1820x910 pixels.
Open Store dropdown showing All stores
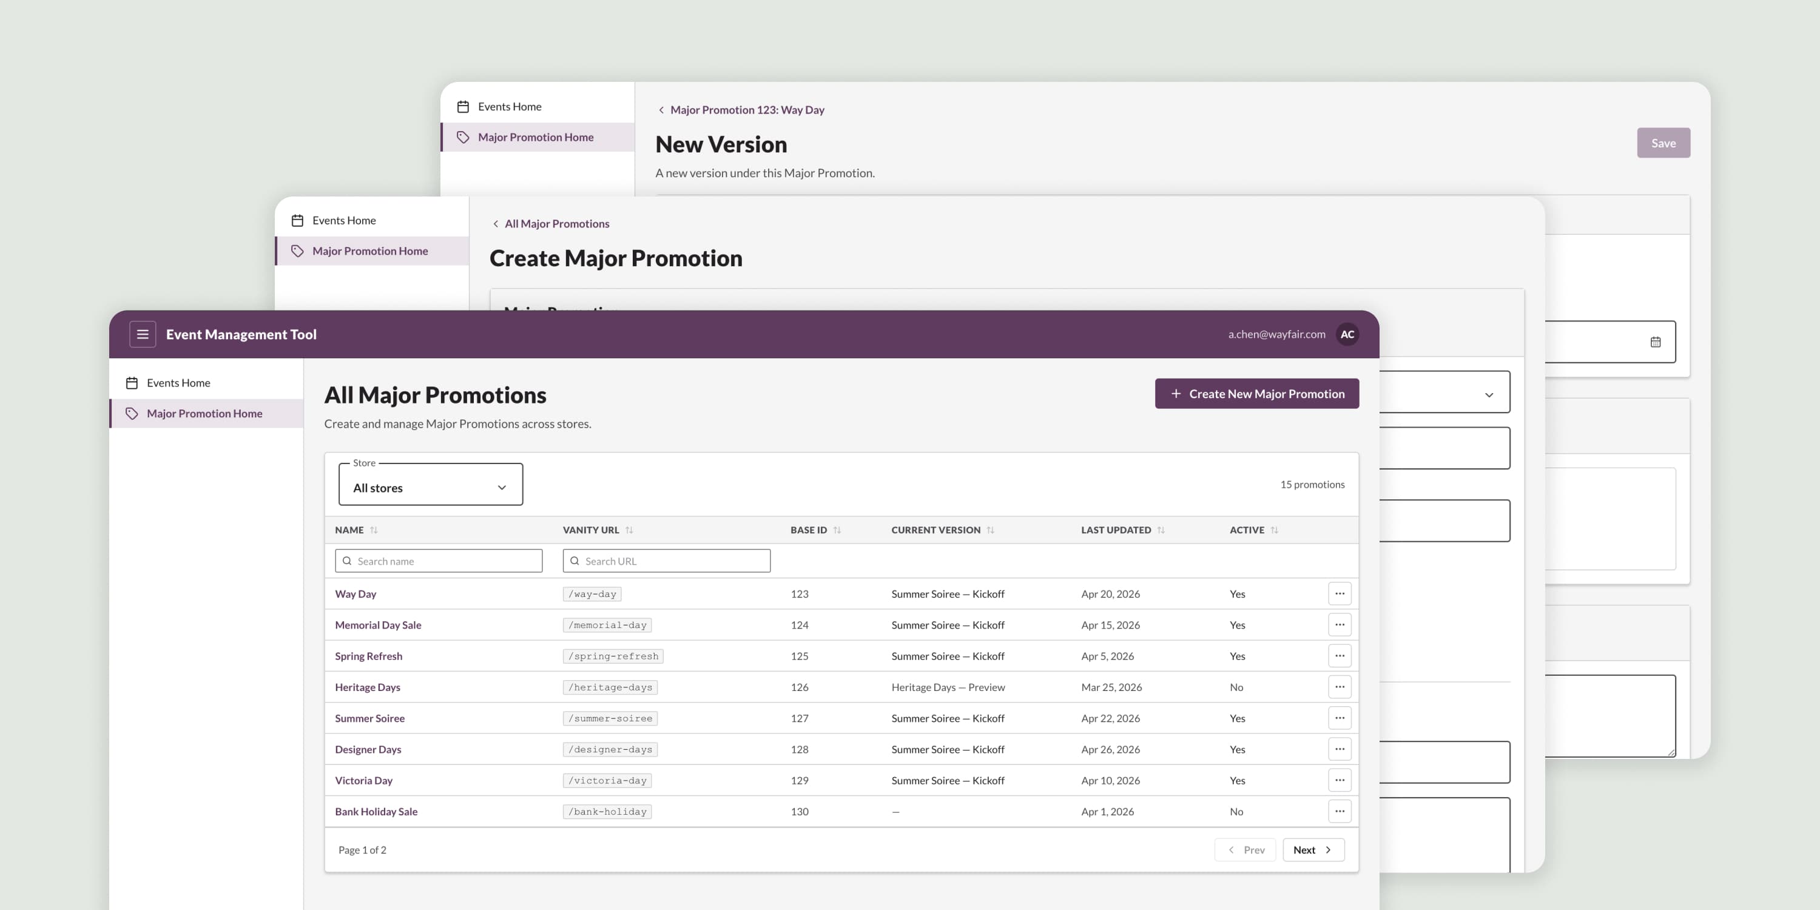click(431, 485)
